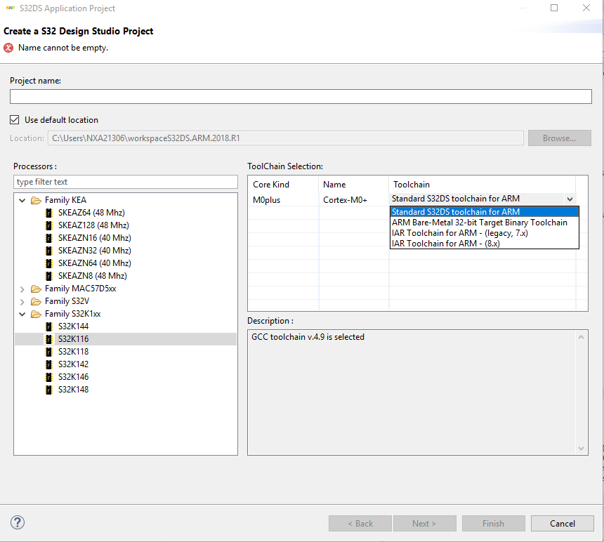Click the Description scrollbar down arrow
The width and height of the screenshot is (604, 542).
click(582, 449)
